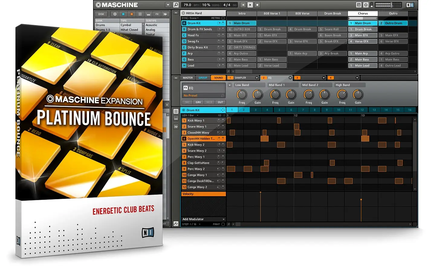Select the project filter icon in the browser
The height and width of the screenshot is (271, 431).
point(115,14)
